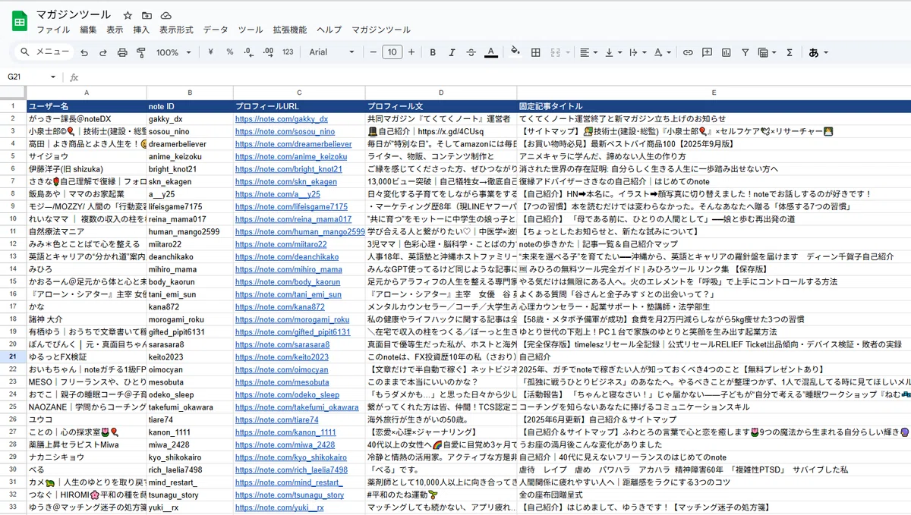This screenshot has width=911, height=515.
Task: Open the 挿入 menu
Action: [141, 30]
